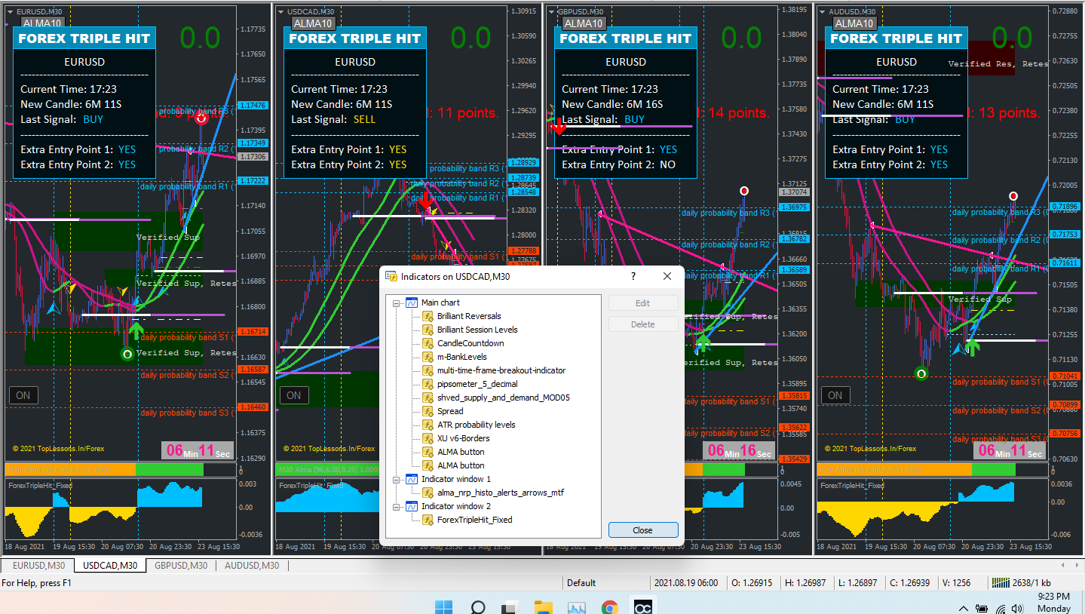This screenshot has width=1085, height=614.
Task: Click the indicator icon beside XU v6-Borders
Action: [427, 438]
